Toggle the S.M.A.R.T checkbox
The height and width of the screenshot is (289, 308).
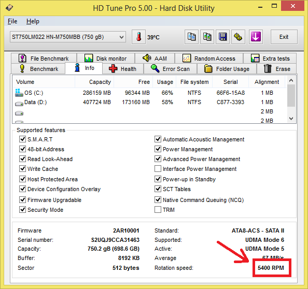click(x=22, y=139)
